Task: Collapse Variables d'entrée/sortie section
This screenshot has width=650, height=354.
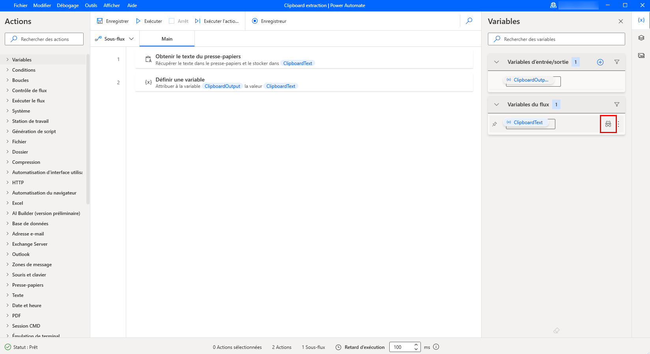Action: pyautogui.click(x=497, y=62)
